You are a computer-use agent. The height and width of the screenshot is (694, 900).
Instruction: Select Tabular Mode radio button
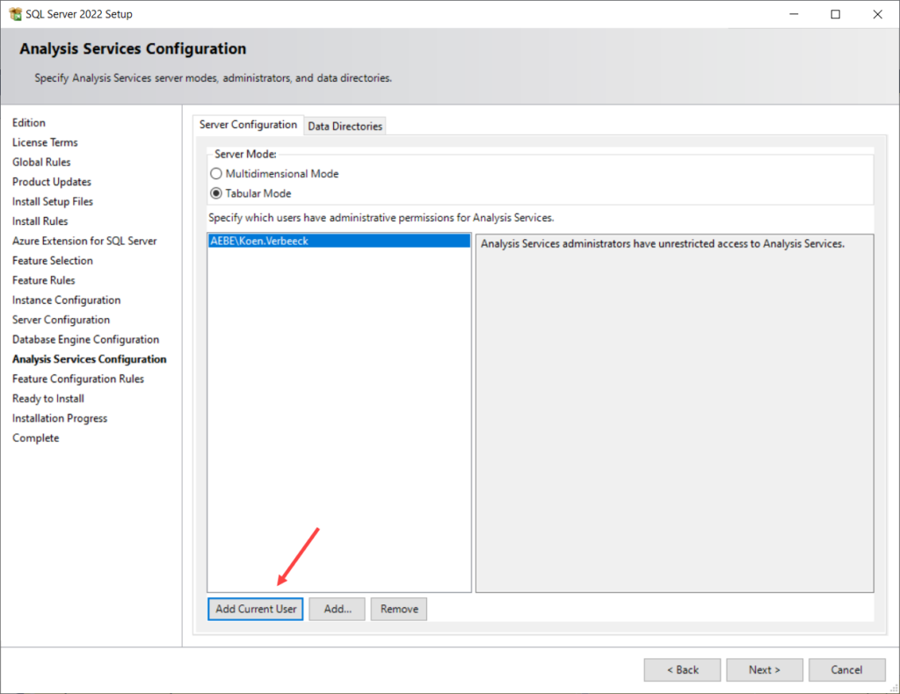pos(216,193)
